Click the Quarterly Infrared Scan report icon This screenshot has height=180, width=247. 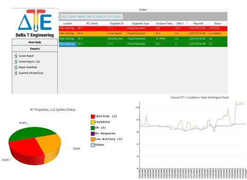tap(16, 73)
